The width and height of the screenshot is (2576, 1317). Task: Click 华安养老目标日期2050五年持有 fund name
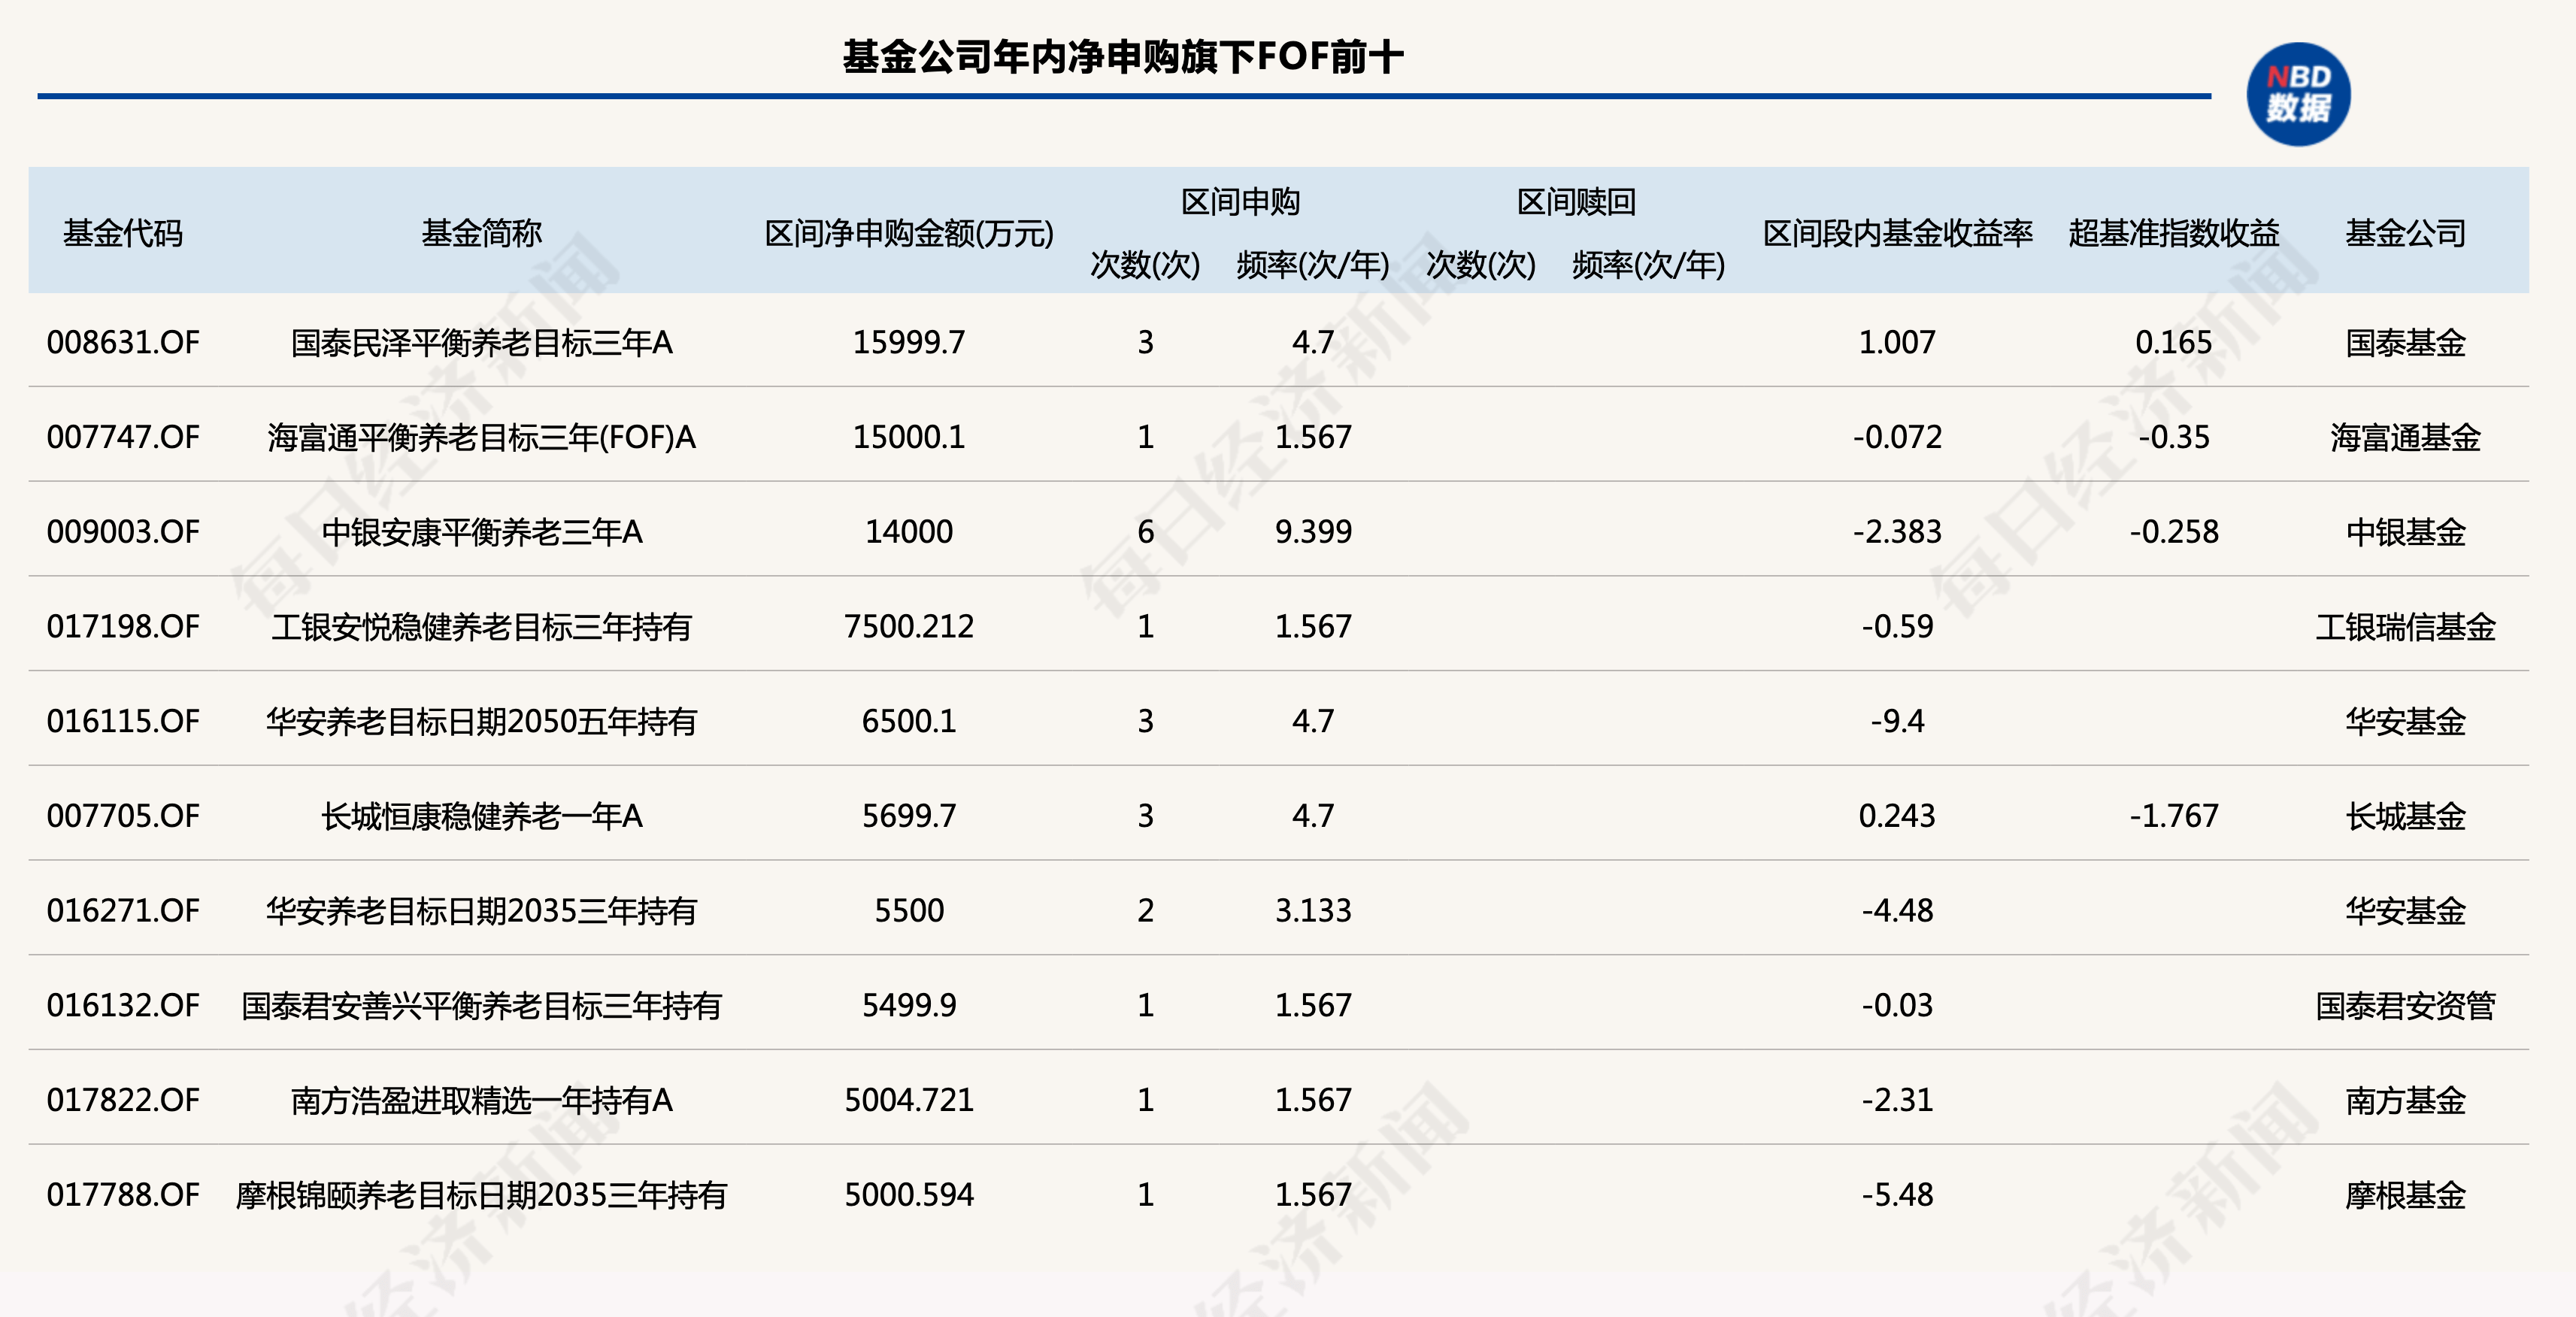coord(481,721)
